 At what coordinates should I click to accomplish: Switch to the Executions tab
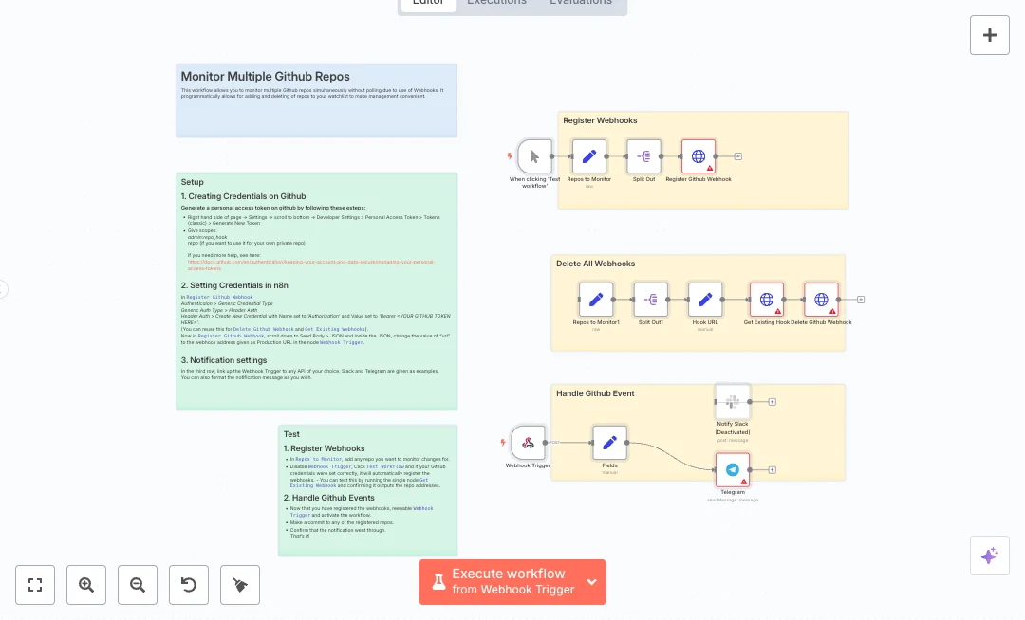[x=496, y=2]
